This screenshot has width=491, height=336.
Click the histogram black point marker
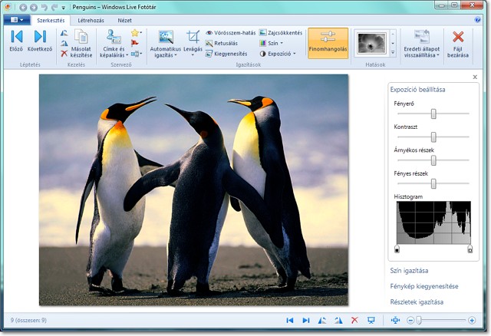tap(397, 249)
